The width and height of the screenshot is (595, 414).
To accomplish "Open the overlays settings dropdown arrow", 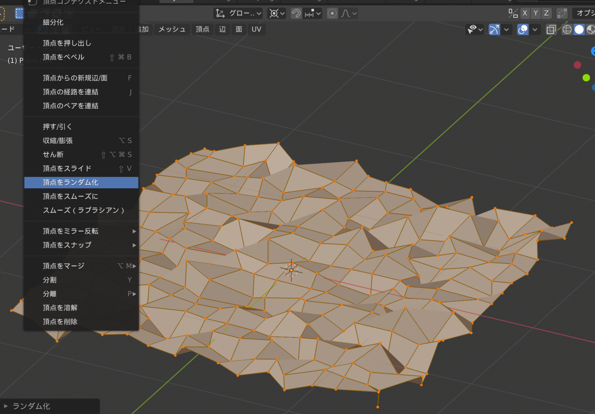I will (x=535, y=30).
